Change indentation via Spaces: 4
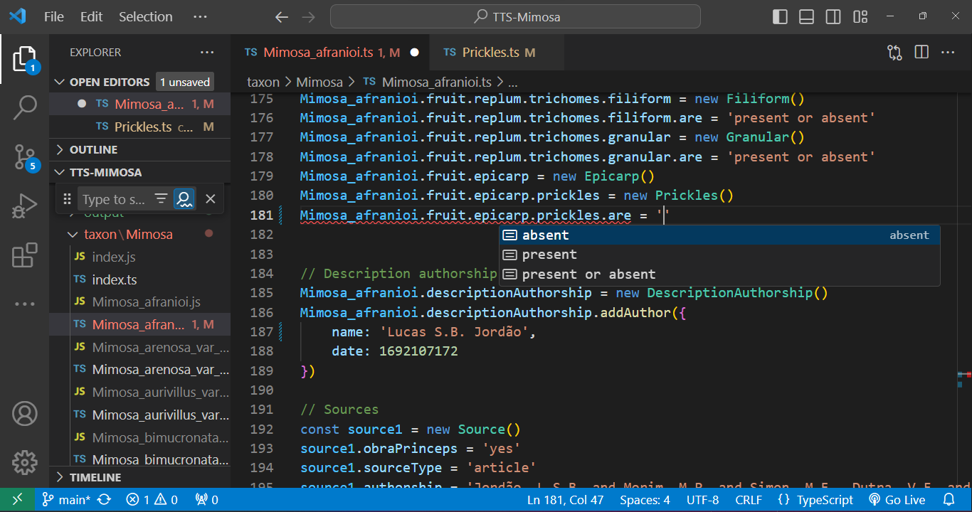The image size is (972, 512). click(x=645, y=500)
